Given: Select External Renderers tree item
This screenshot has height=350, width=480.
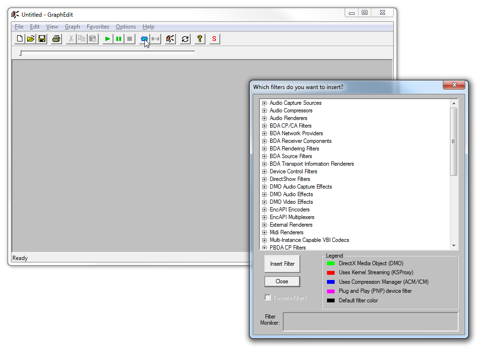Looking at the screenshot, I should (291, 225).
